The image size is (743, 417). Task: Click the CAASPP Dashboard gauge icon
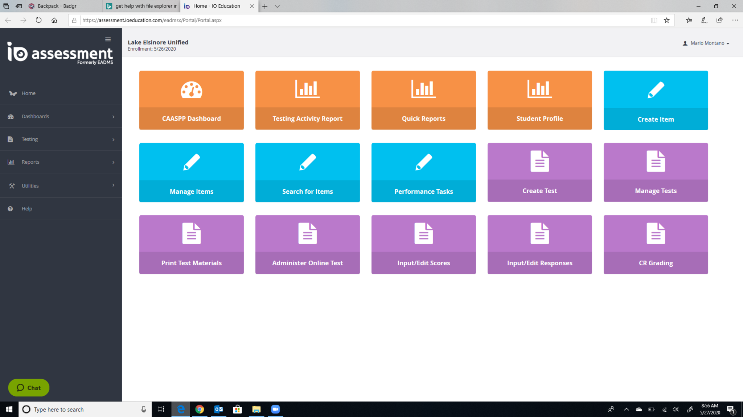tap(191, 90)
